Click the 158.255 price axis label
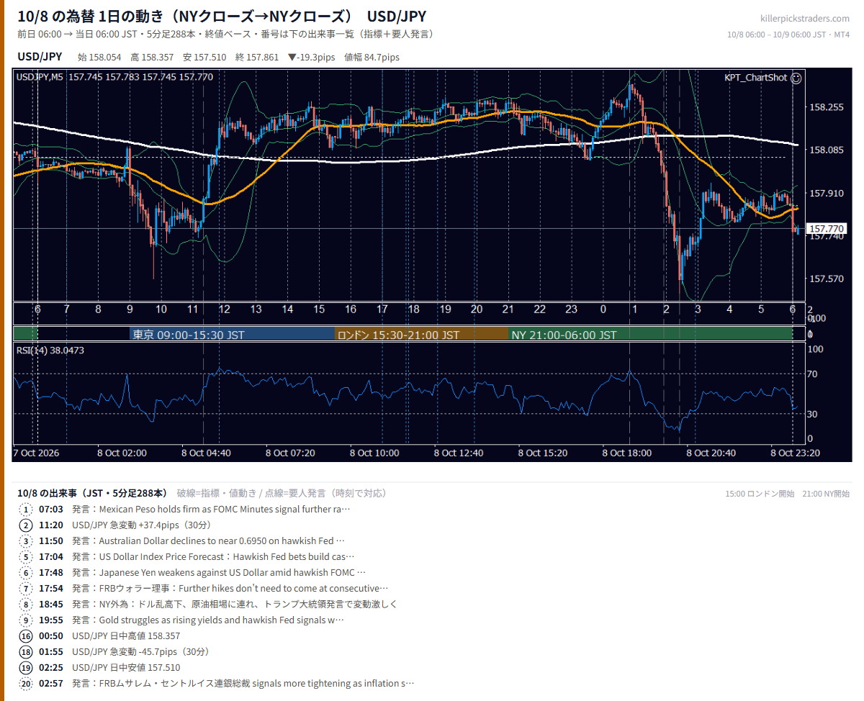Viewport: 864px width, 701px height. click(827, 107)
